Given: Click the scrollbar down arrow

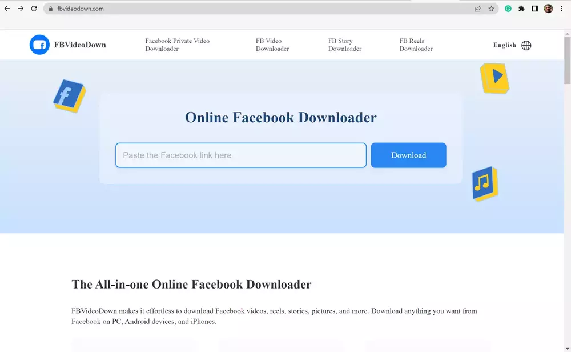Looking at the screenshot, I should point(568,349).
